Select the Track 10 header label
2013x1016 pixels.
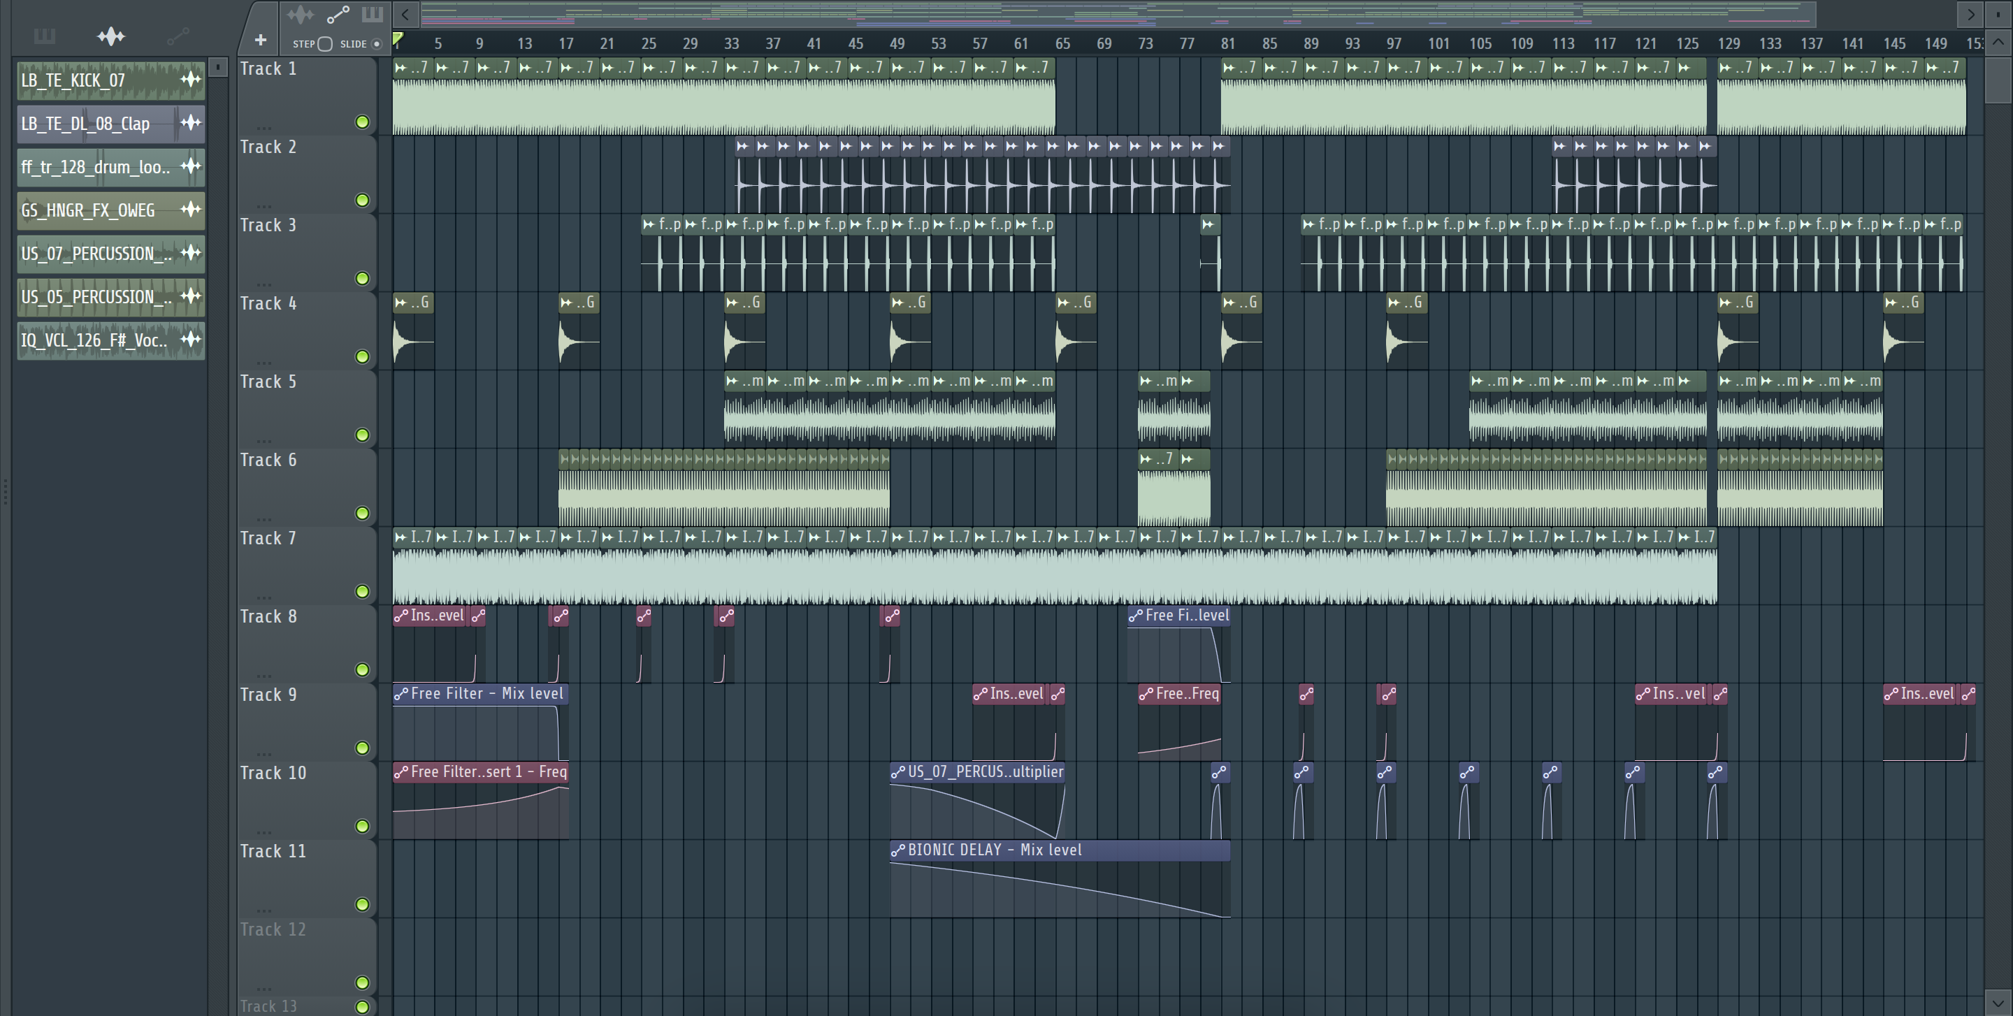273,773
